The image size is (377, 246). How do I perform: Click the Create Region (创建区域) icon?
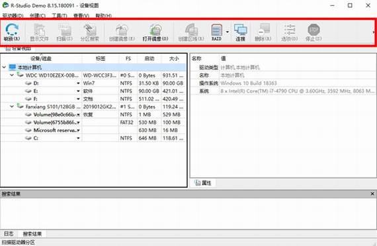[x=191, y=32]
